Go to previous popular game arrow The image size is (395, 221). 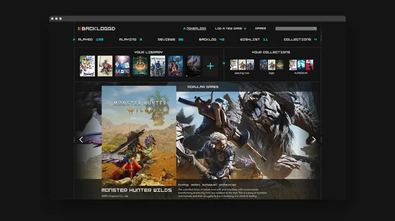[81, 140]
